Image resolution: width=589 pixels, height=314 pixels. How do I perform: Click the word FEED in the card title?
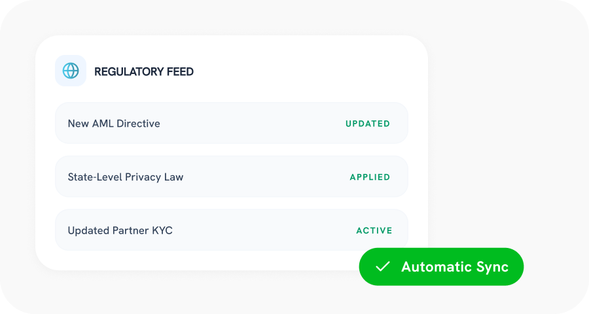181,71
